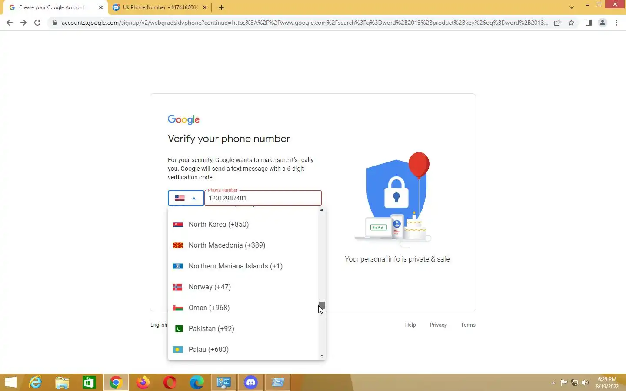The width and height of the screenshot is (626, 391).
Task: Open Discord from taskbar
Action: (251, 382)
